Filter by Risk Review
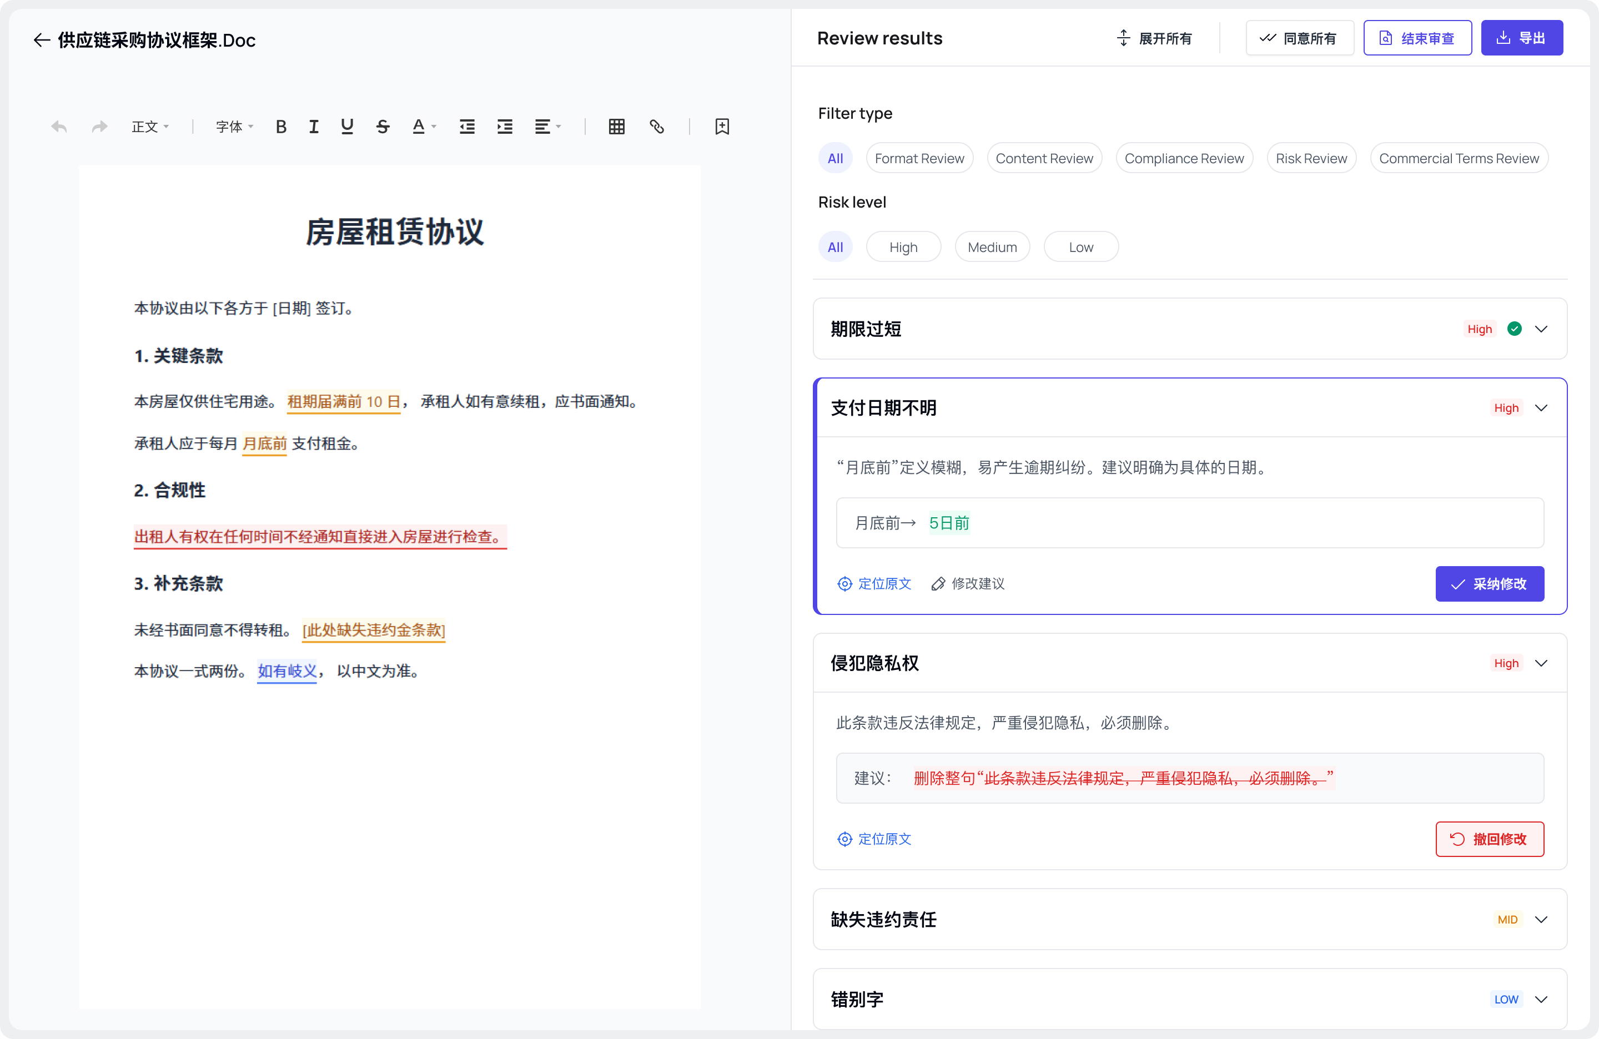 coord(1311,159)
